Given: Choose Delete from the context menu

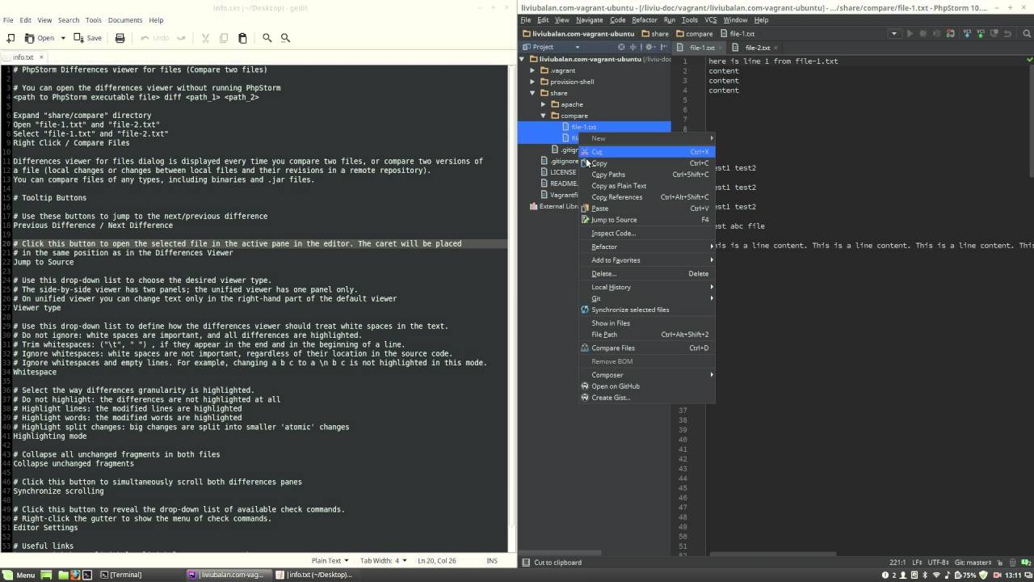Looking at the screenshot, I should 646,274.
